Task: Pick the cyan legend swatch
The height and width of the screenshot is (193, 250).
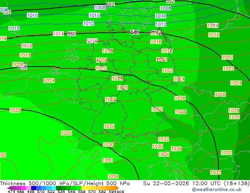Action: click(54, 188)
